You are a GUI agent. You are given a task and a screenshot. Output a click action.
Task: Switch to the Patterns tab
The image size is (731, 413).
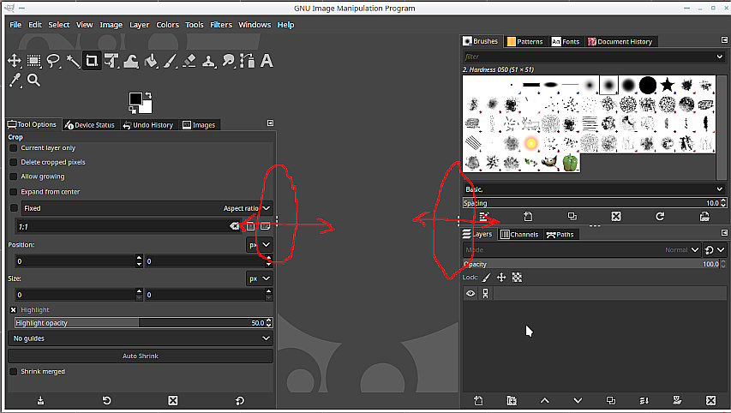click(x=525, y=41)
